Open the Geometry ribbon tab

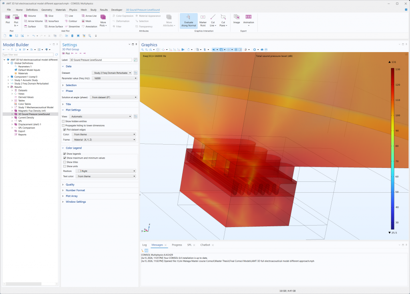click(x=46, y=10)
